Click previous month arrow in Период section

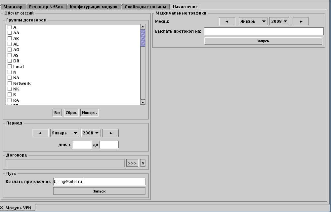40,133
